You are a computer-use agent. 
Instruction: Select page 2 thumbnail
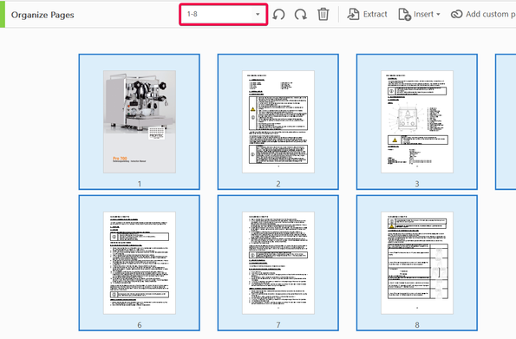click(x=278, y=121)
